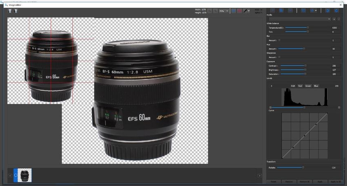Click the blue color swatch in the toolbar
Image resolution: width=347 pixels, height=186 pixels.
(x=234, y=11)
